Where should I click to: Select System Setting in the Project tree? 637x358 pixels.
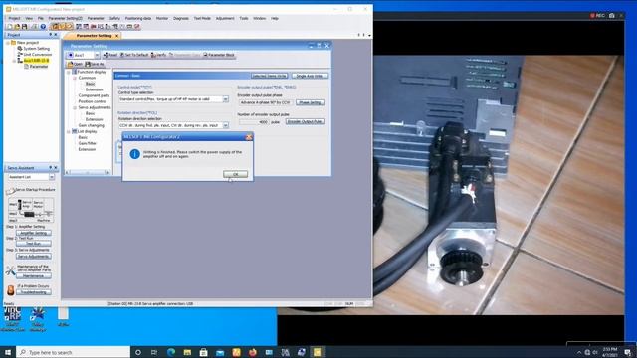click(36, 49)
